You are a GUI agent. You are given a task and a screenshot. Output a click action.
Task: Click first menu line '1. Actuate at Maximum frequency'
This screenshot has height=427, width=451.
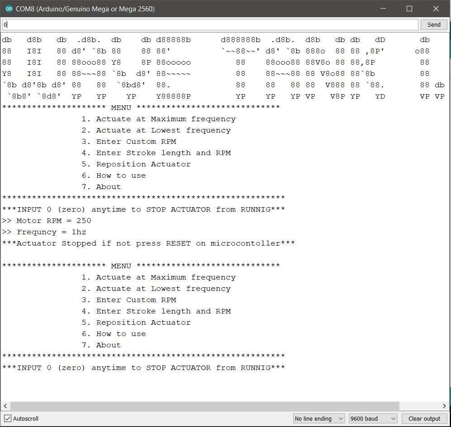[158, 119]
